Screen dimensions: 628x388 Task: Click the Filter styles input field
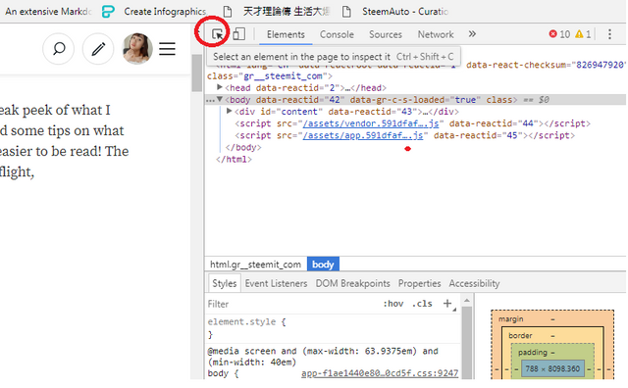[292, 304]
